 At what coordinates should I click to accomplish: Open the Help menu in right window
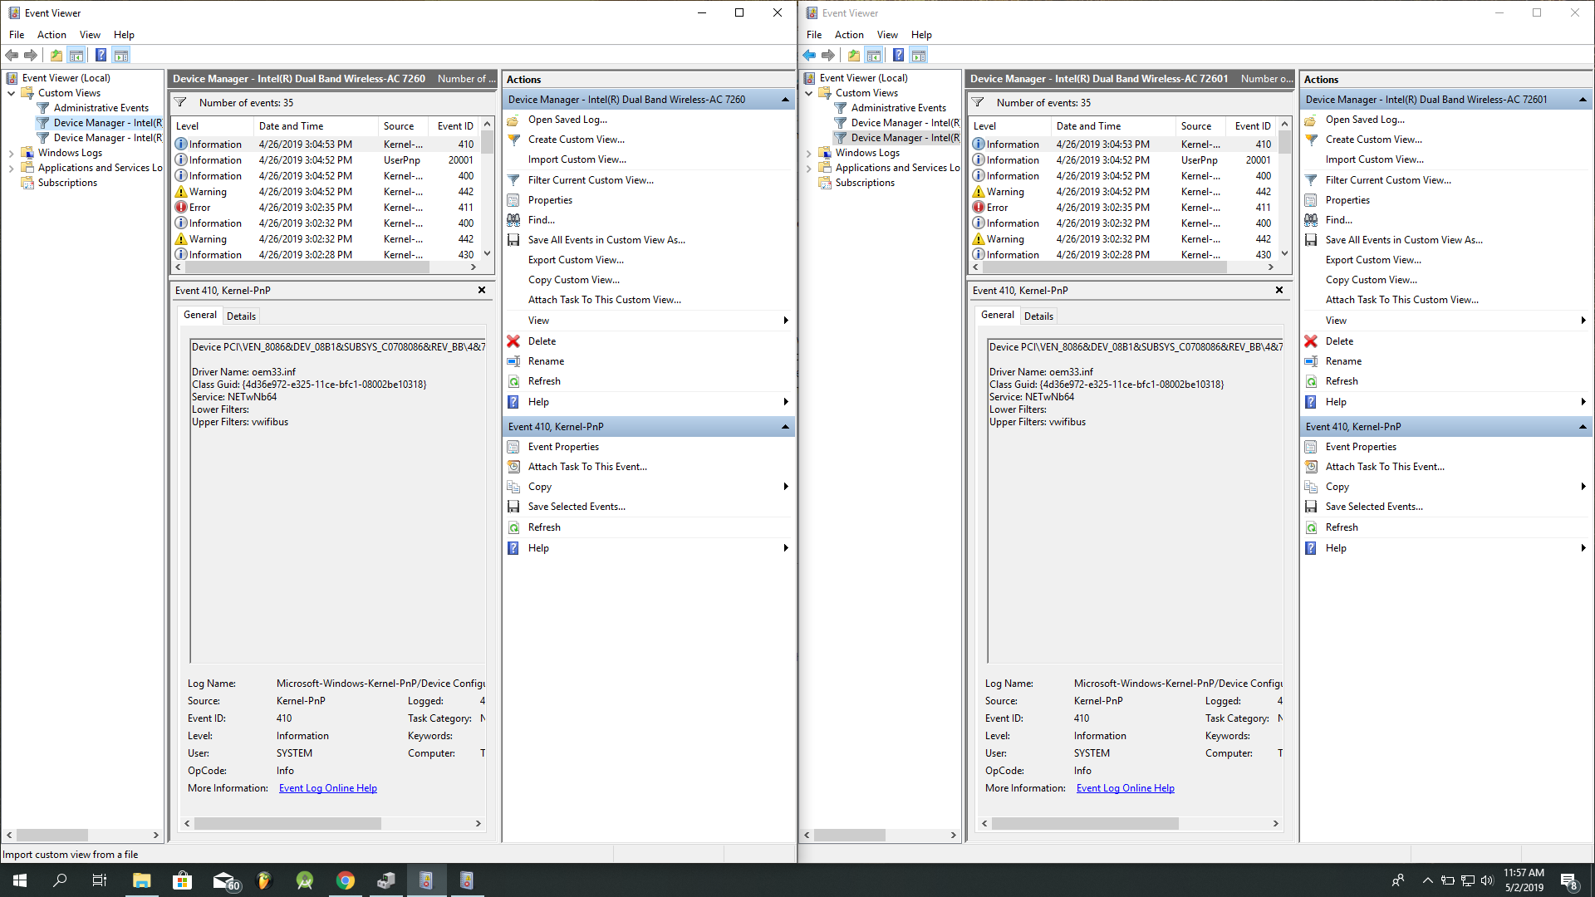[x=921, y=35]
